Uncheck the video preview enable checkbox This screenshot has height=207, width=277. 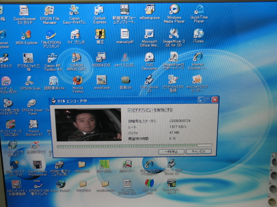(130, 110)
